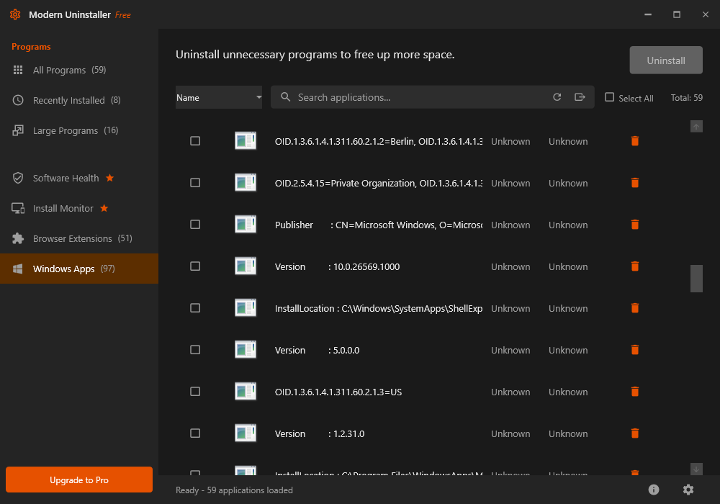This screenshot has height=504, width=720.
Task: Click Upgrade to Pro button
Action: [79, 480]
